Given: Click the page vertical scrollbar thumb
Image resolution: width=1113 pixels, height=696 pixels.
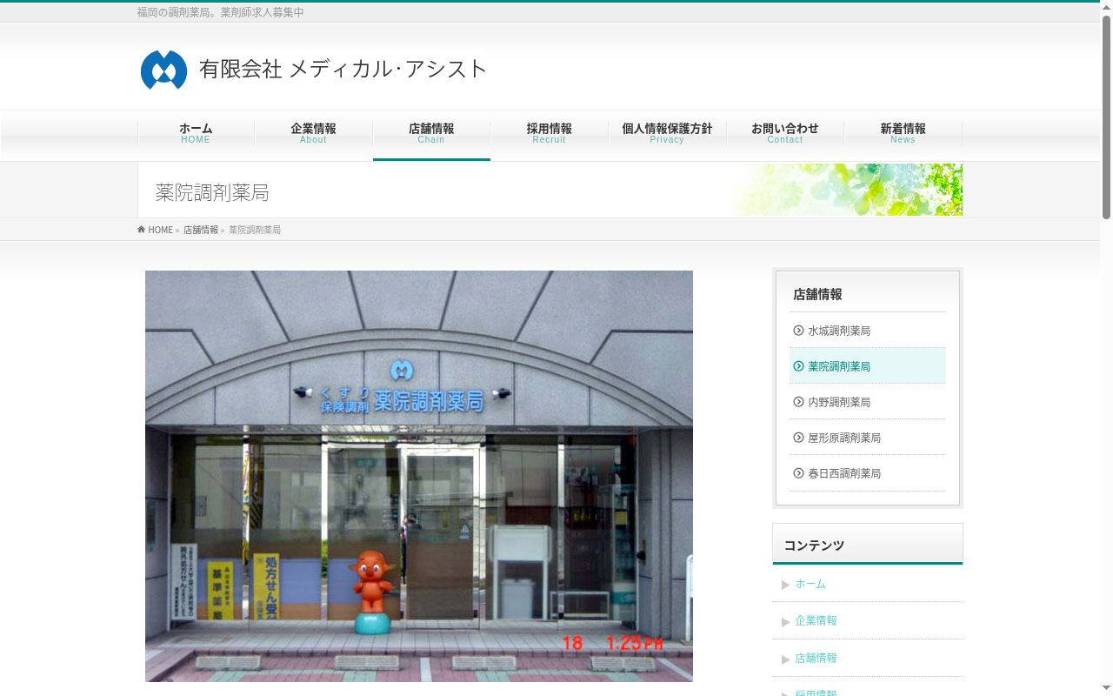Looking at the screenshot, I should [1106, 117].
